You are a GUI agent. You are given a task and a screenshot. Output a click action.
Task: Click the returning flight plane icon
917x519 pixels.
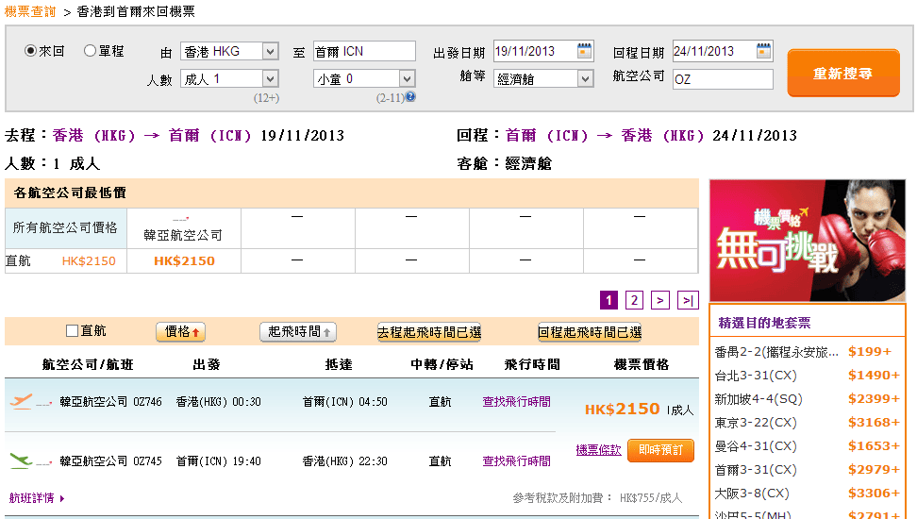tap(21, 461)
